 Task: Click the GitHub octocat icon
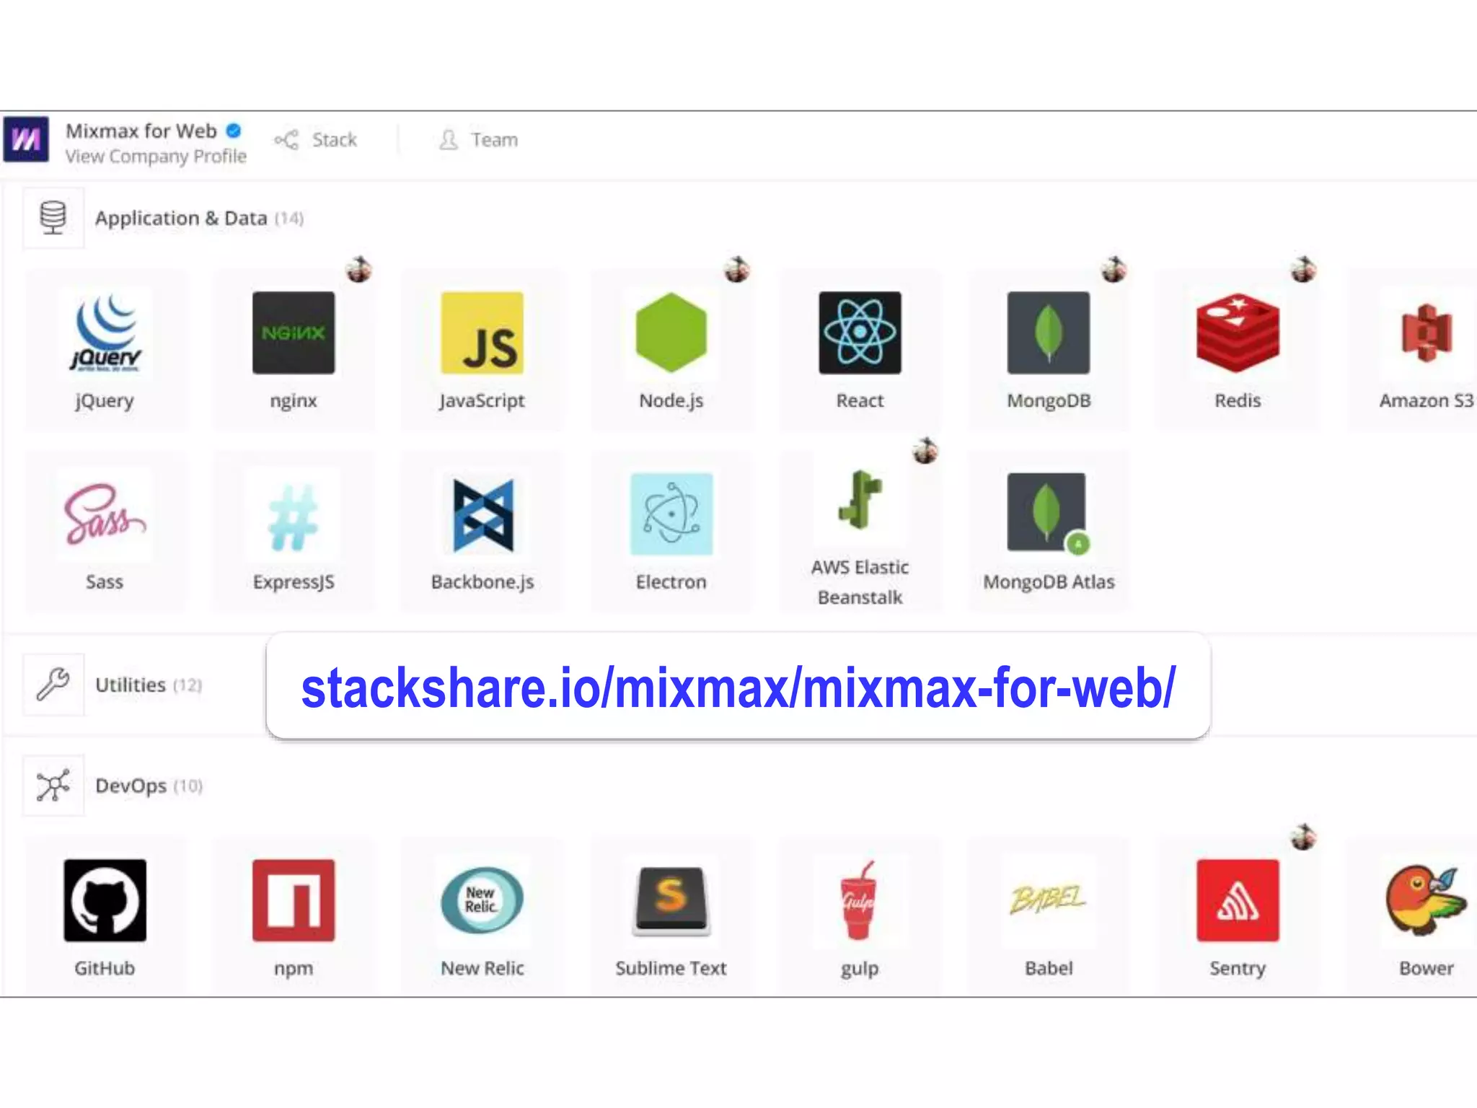[105, 900]
